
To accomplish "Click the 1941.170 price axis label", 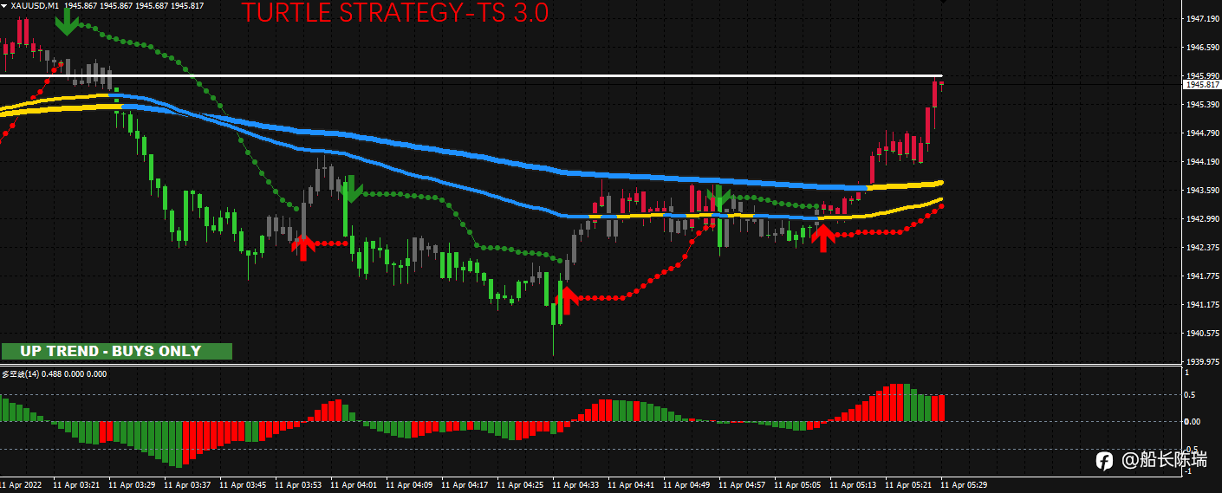I will pyautogui.click(x=1201, y=304).
